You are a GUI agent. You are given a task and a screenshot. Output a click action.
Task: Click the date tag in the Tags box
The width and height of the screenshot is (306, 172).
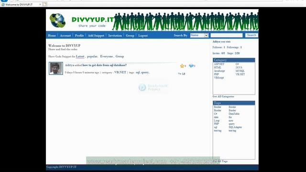click(216, 117)
